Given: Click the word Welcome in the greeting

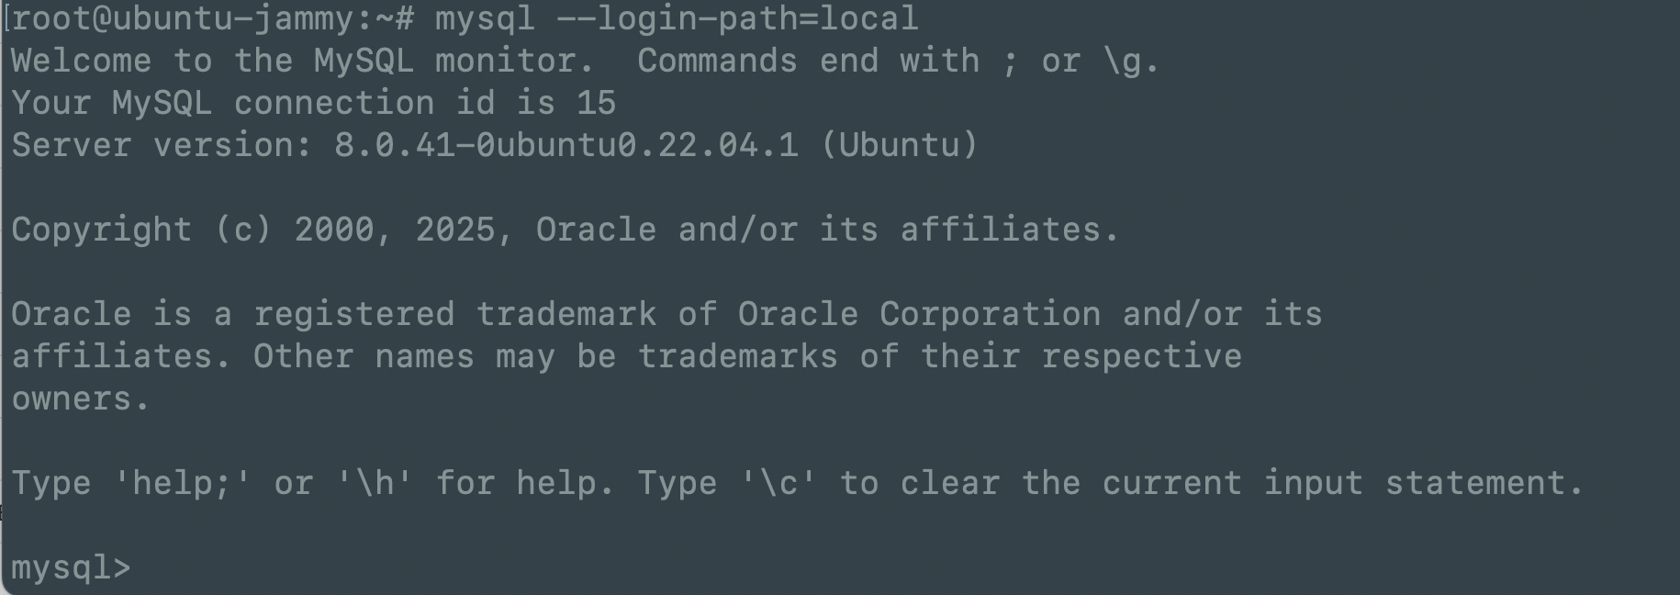Looking at the screenshot, I should (81, 61).
